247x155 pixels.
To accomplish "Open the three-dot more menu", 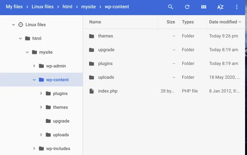I will [237, 7].
